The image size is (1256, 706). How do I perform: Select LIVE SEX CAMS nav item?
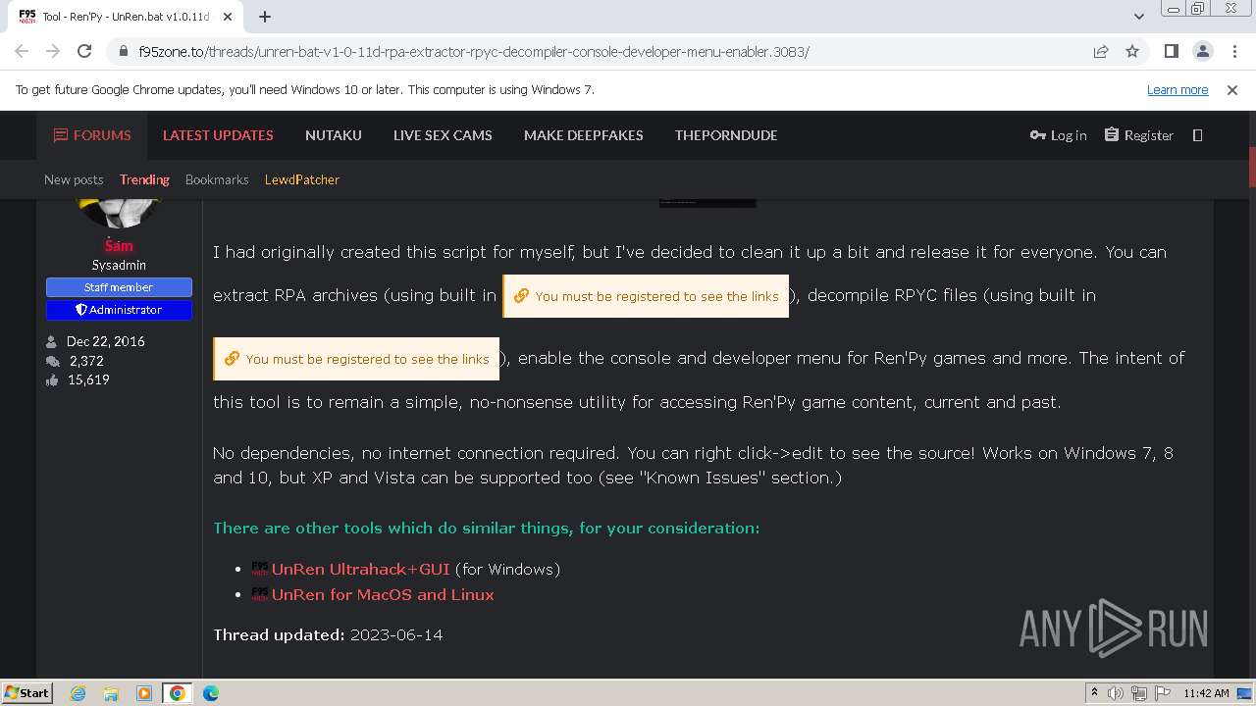[443, 135]
